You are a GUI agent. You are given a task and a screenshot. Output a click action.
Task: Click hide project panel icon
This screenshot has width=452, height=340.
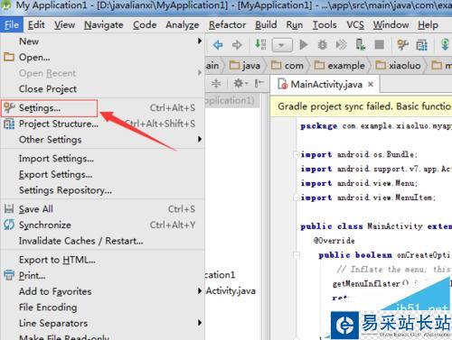pyautogui.click(x=259, y=83)
